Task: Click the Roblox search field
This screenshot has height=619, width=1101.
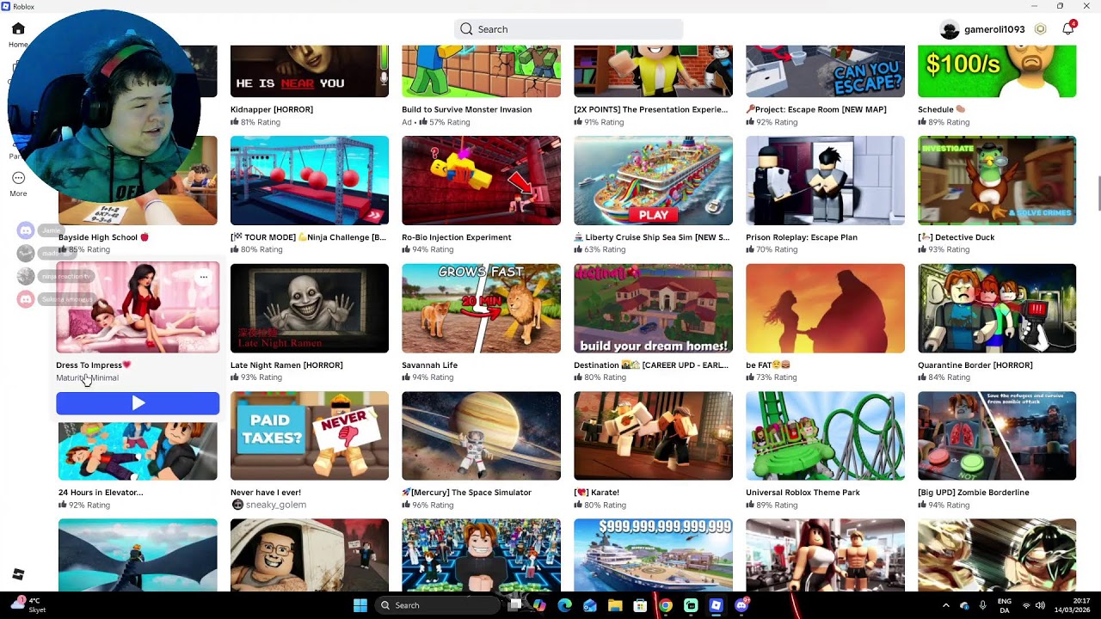Action: (569, 29)
